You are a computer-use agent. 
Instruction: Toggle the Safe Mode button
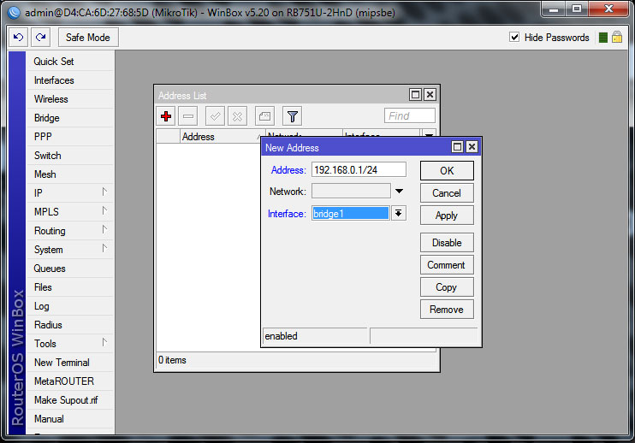pyautogui.click(x=88, y=38)
